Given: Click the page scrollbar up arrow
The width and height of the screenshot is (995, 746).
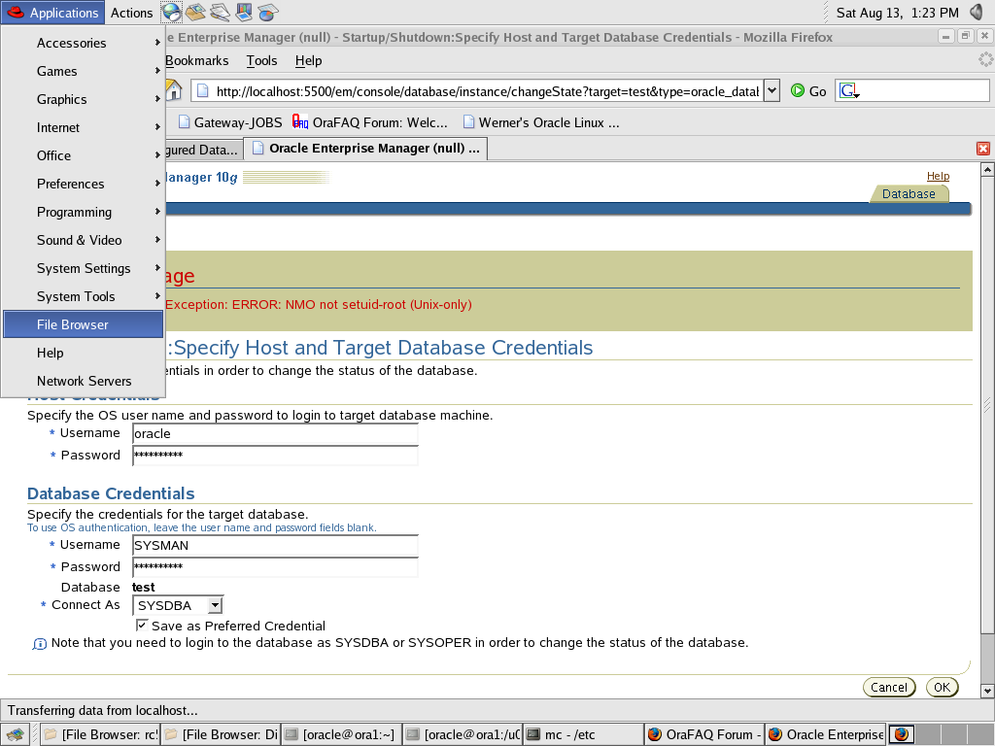Looking at the screenshot, I should [x=987, y=169].
